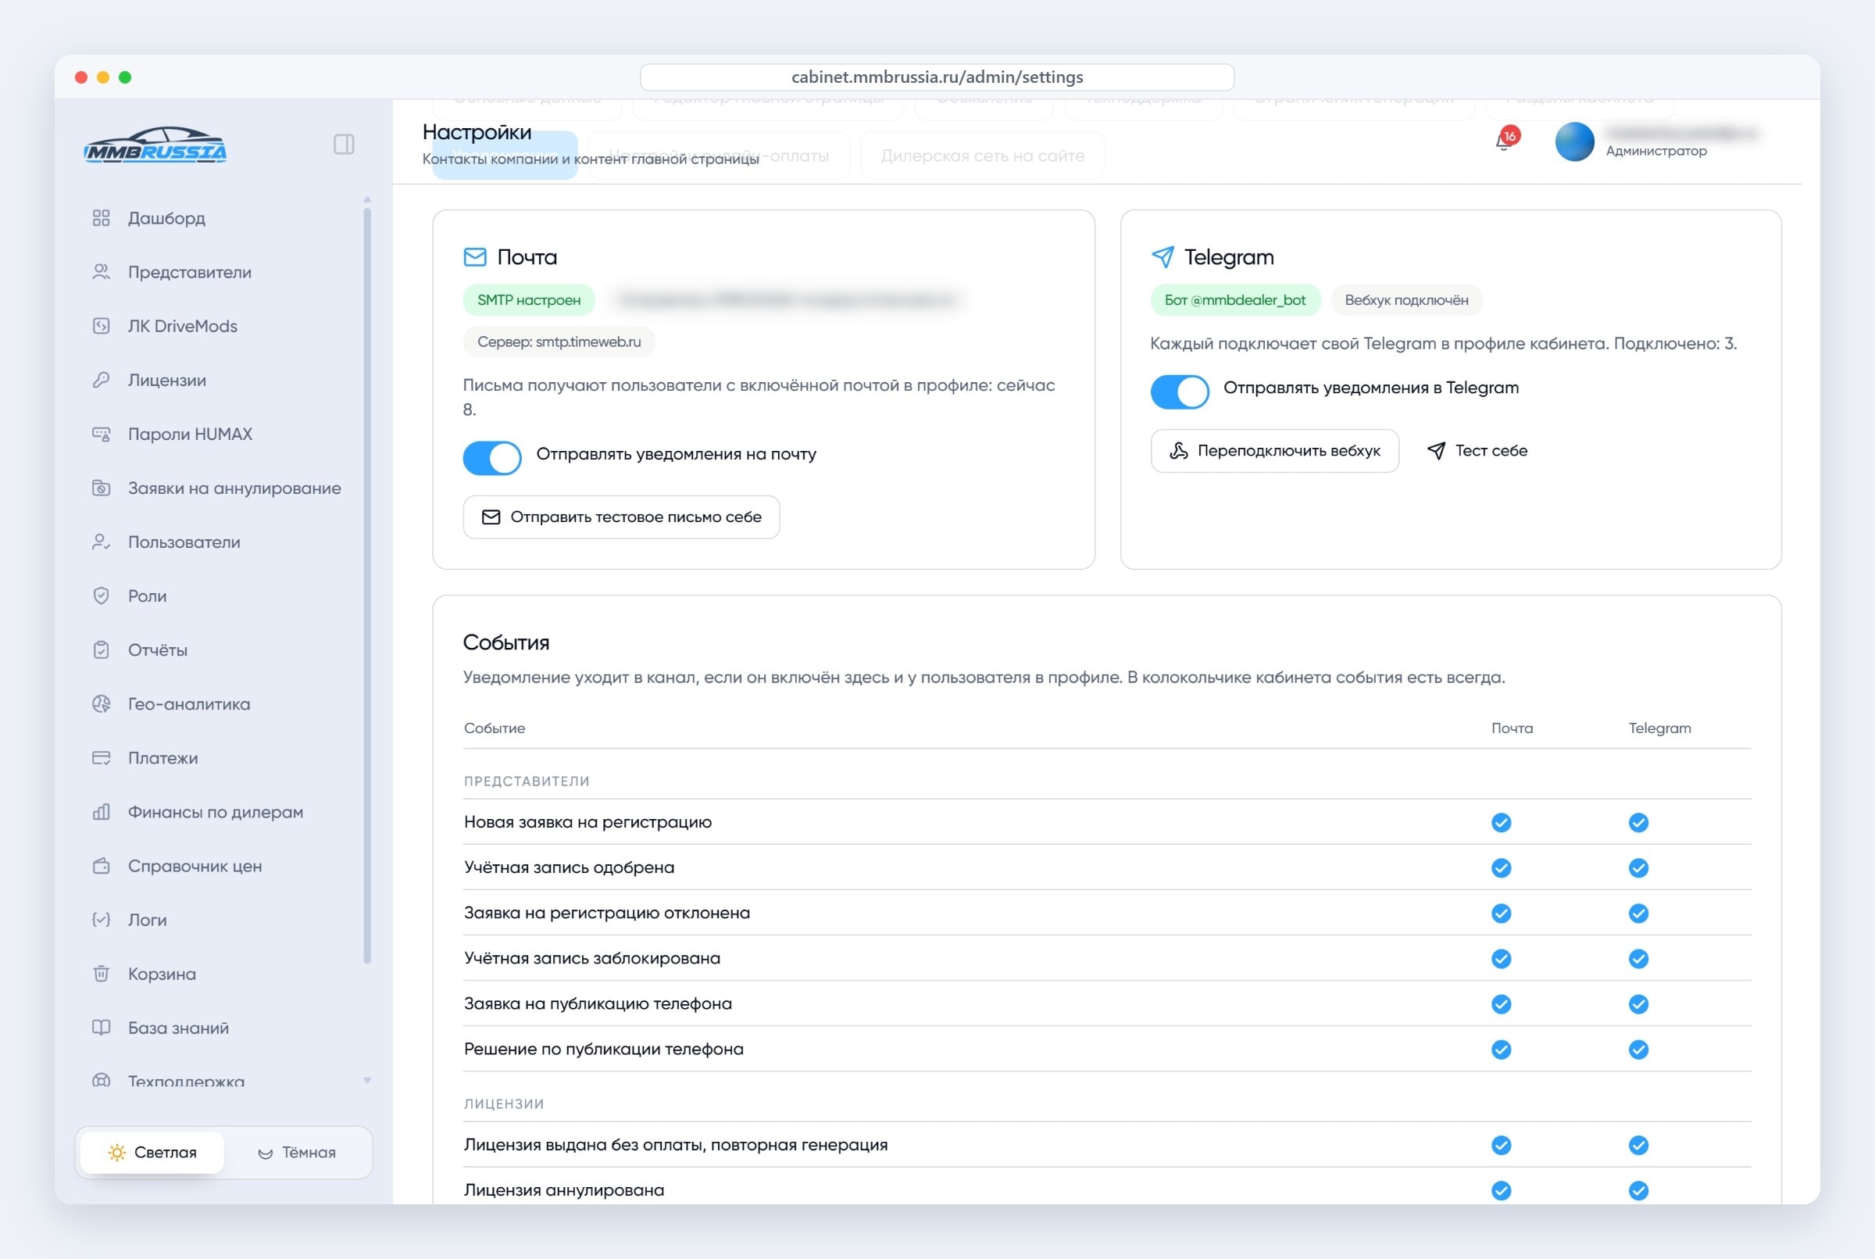Click the sidebar scroll down arrow

point(368,1080)
